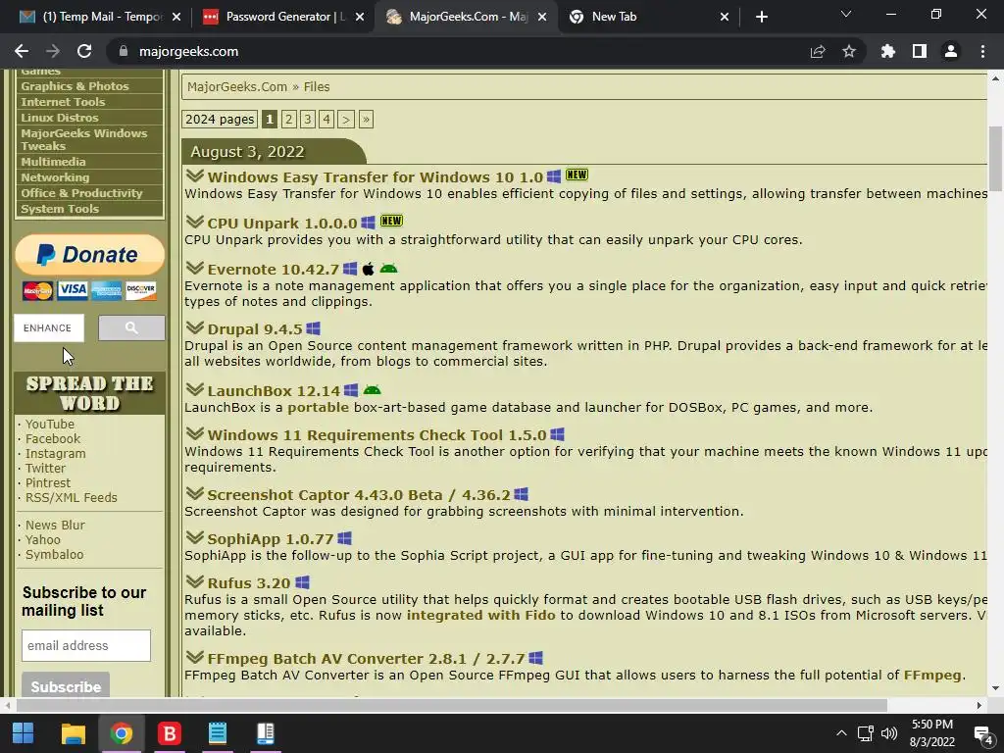
Task: Click the Apple icon next to Evernote
Action: 369,269
